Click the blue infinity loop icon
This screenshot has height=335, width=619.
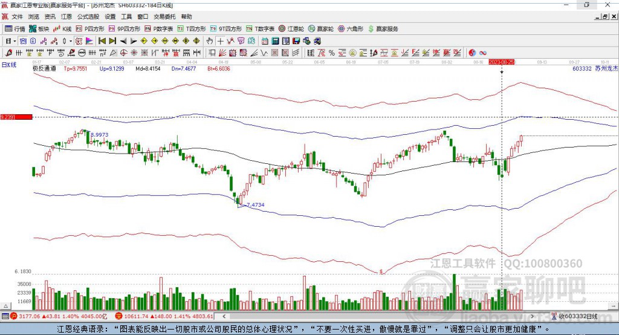point(482,53)
